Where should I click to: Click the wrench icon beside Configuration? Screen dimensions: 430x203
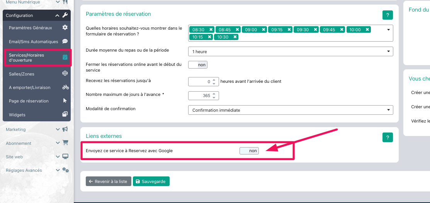[65, 15]
